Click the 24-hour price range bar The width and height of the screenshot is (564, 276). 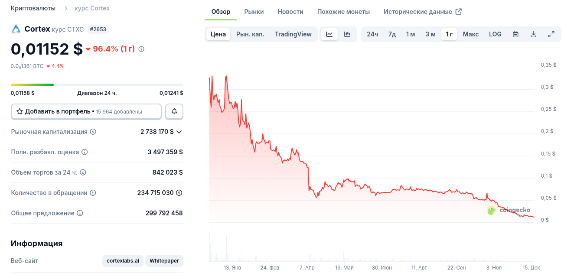pyautogui.click(x=97, y=85)
